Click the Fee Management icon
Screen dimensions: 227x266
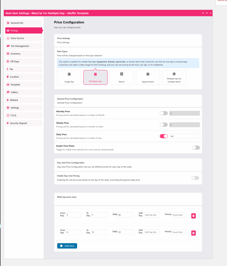(8, 46)
